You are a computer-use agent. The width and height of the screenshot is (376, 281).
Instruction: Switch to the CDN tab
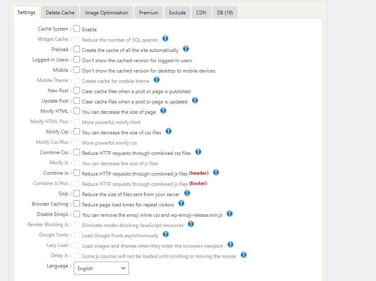coord(201,12)
